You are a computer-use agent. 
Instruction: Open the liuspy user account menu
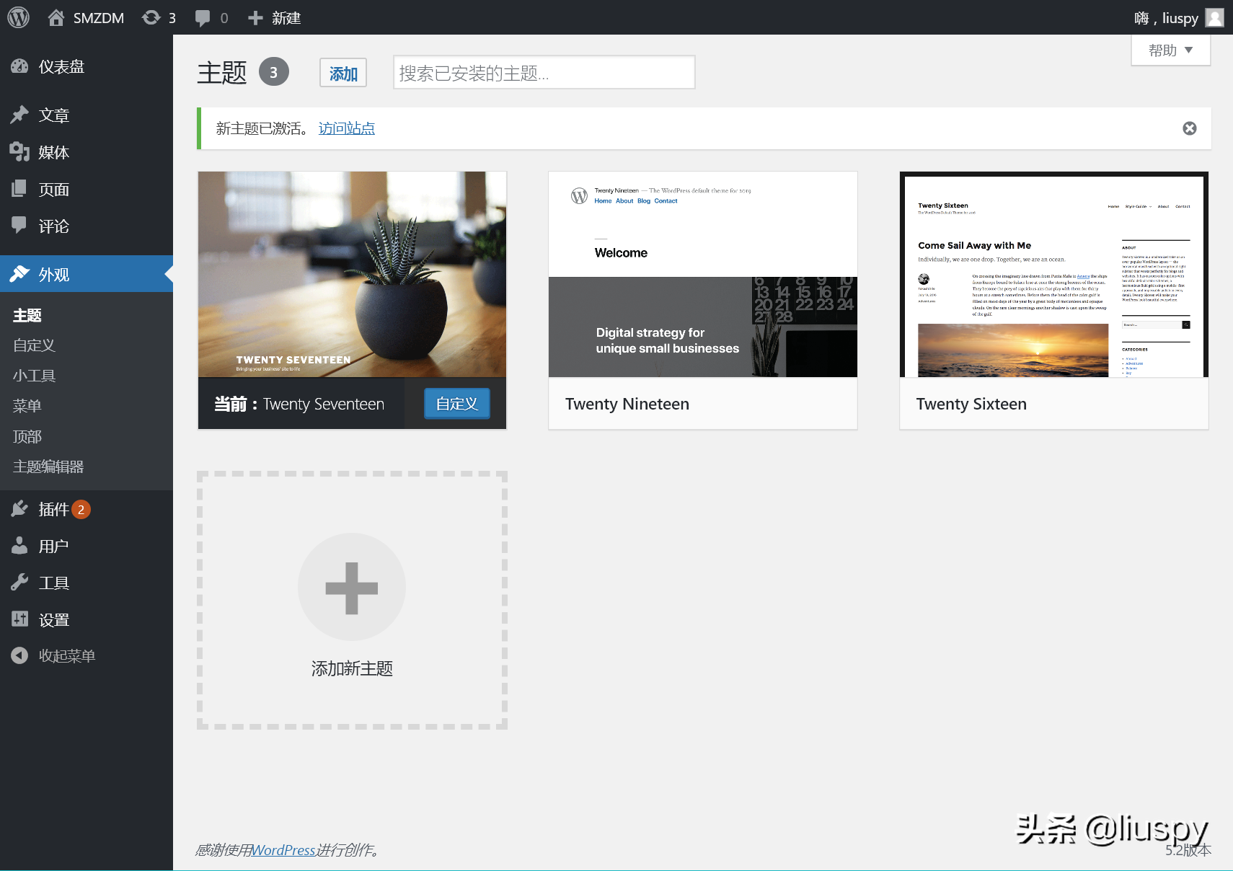click(1179, 17)
